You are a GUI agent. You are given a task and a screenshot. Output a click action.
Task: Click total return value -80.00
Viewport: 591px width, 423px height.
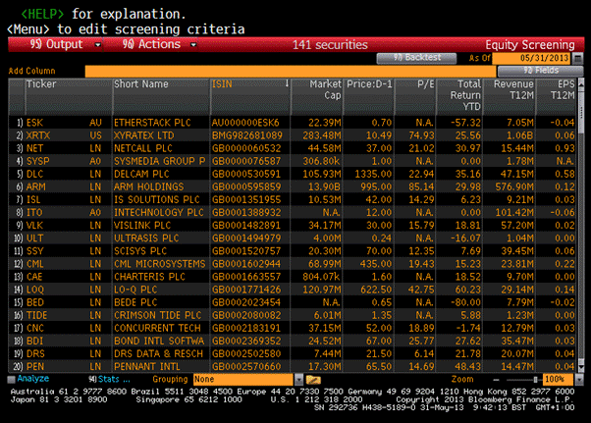coord(465,302)
